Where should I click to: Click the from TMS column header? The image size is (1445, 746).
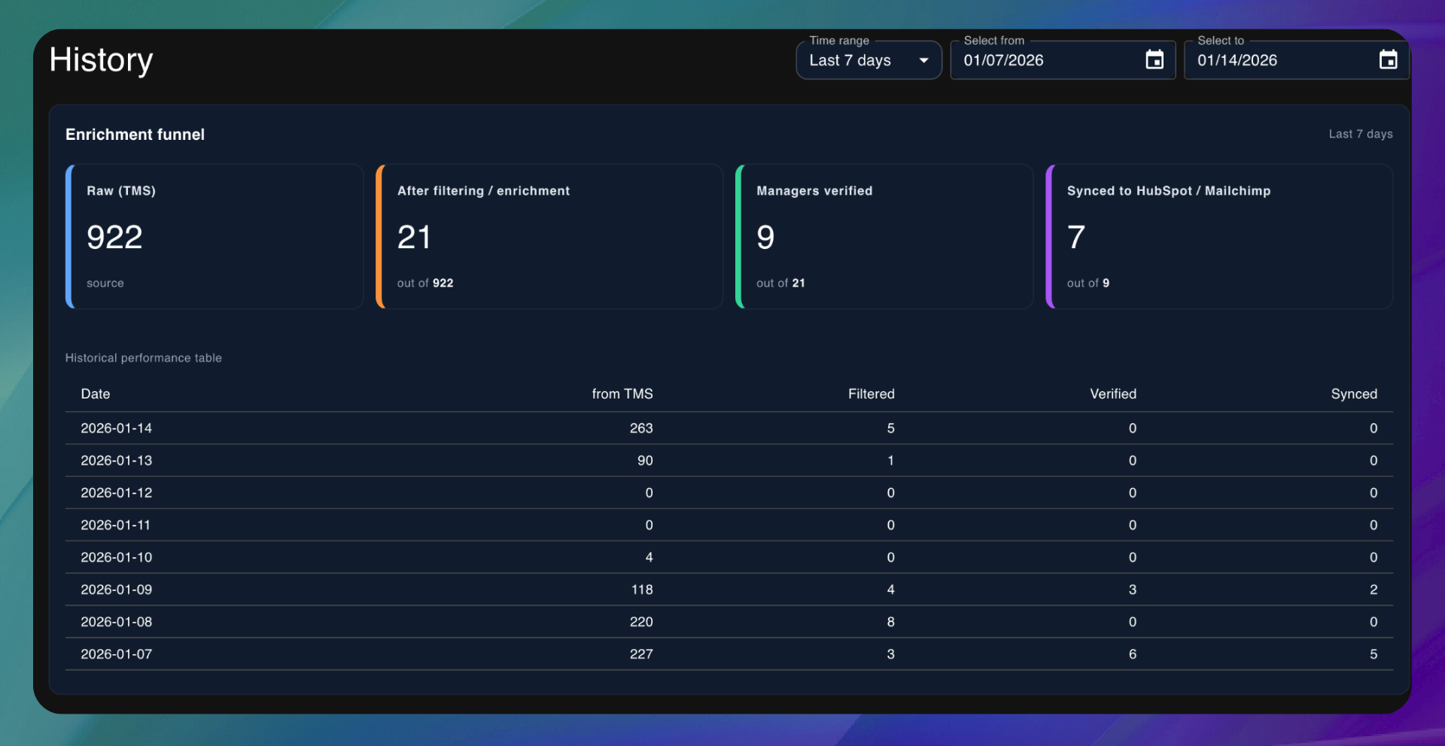(622, 394)
